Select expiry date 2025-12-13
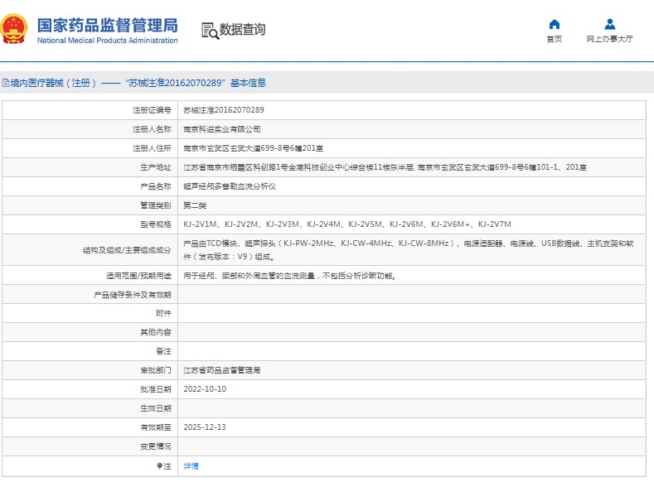Viewport: 654px width, 482px height. coord(205,427)
